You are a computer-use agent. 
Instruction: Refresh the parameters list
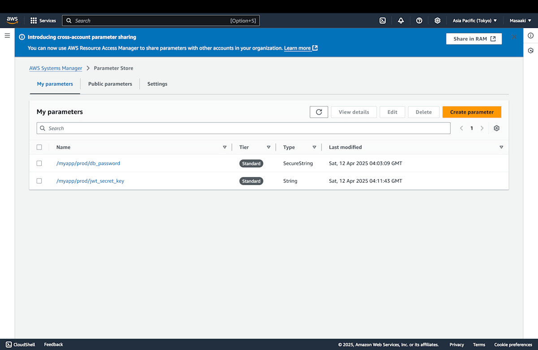(x=319, y=112)
